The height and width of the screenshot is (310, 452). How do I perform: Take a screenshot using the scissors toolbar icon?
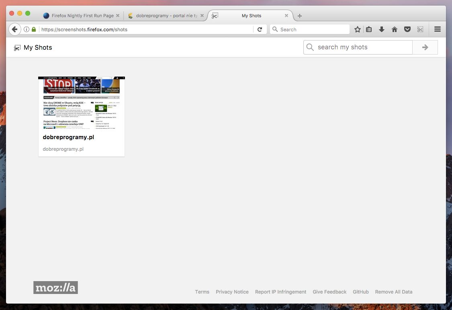[420, 29]
